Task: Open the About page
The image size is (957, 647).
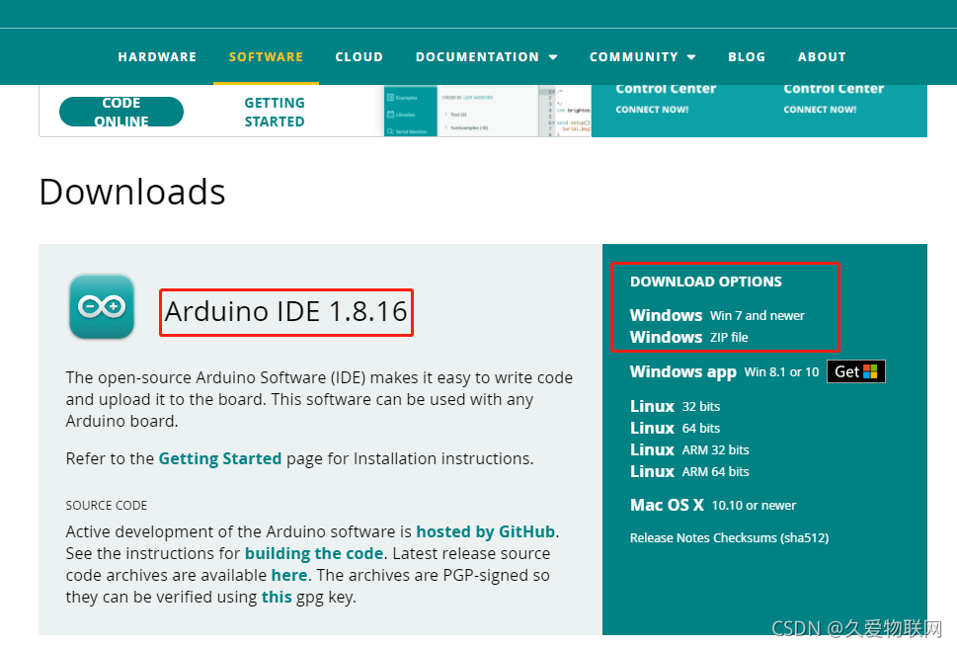Action: point(822,56)
